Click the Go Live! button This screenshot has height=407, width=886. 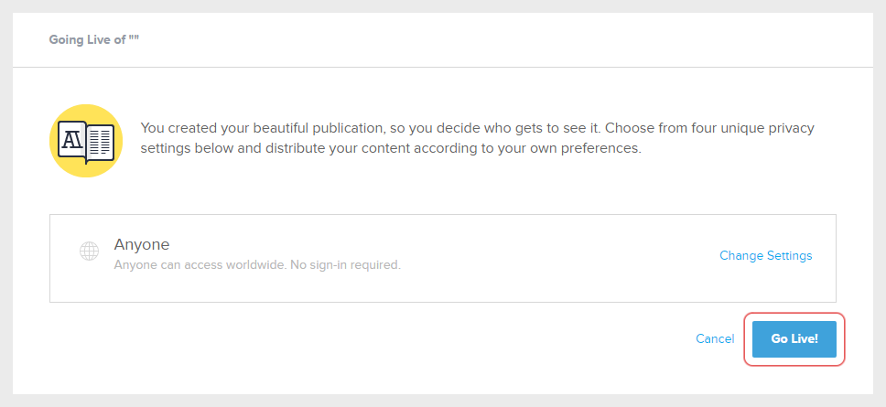(794, 338)
